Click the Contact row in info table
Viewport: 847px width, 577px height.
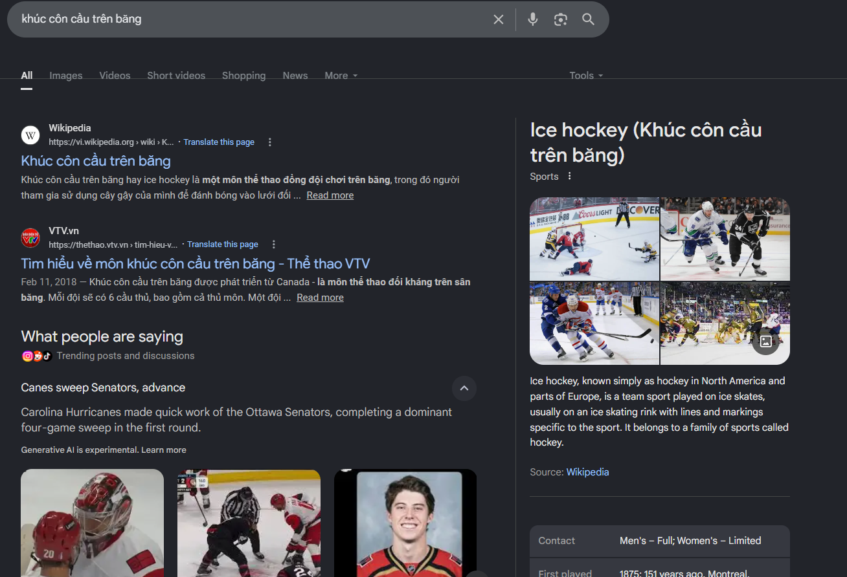coord(660,541)
